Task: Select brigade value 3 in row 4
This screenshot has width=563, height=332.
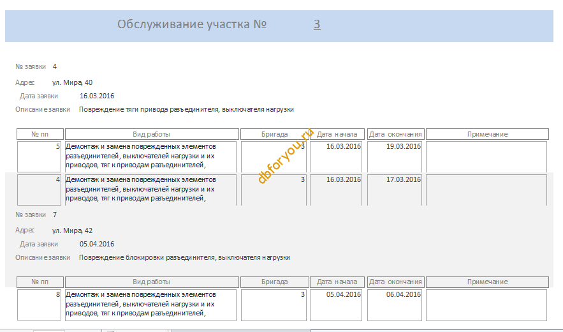Action: click(x=274, y=190)
